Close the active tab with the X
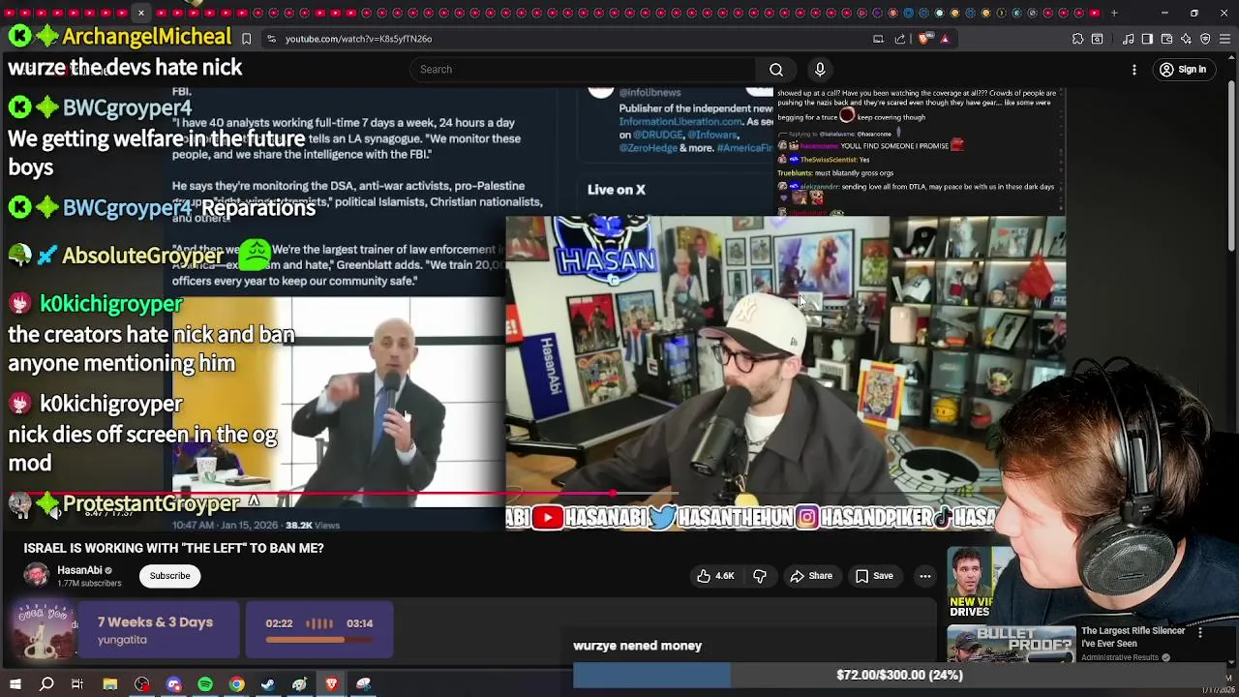This screenshot has width=1239, height=697. (x=140, y=13)
